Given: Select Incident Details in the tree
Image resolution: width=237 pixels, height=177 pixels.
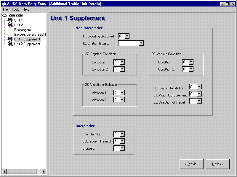Looking at the screenshot, I should [30, 35].
